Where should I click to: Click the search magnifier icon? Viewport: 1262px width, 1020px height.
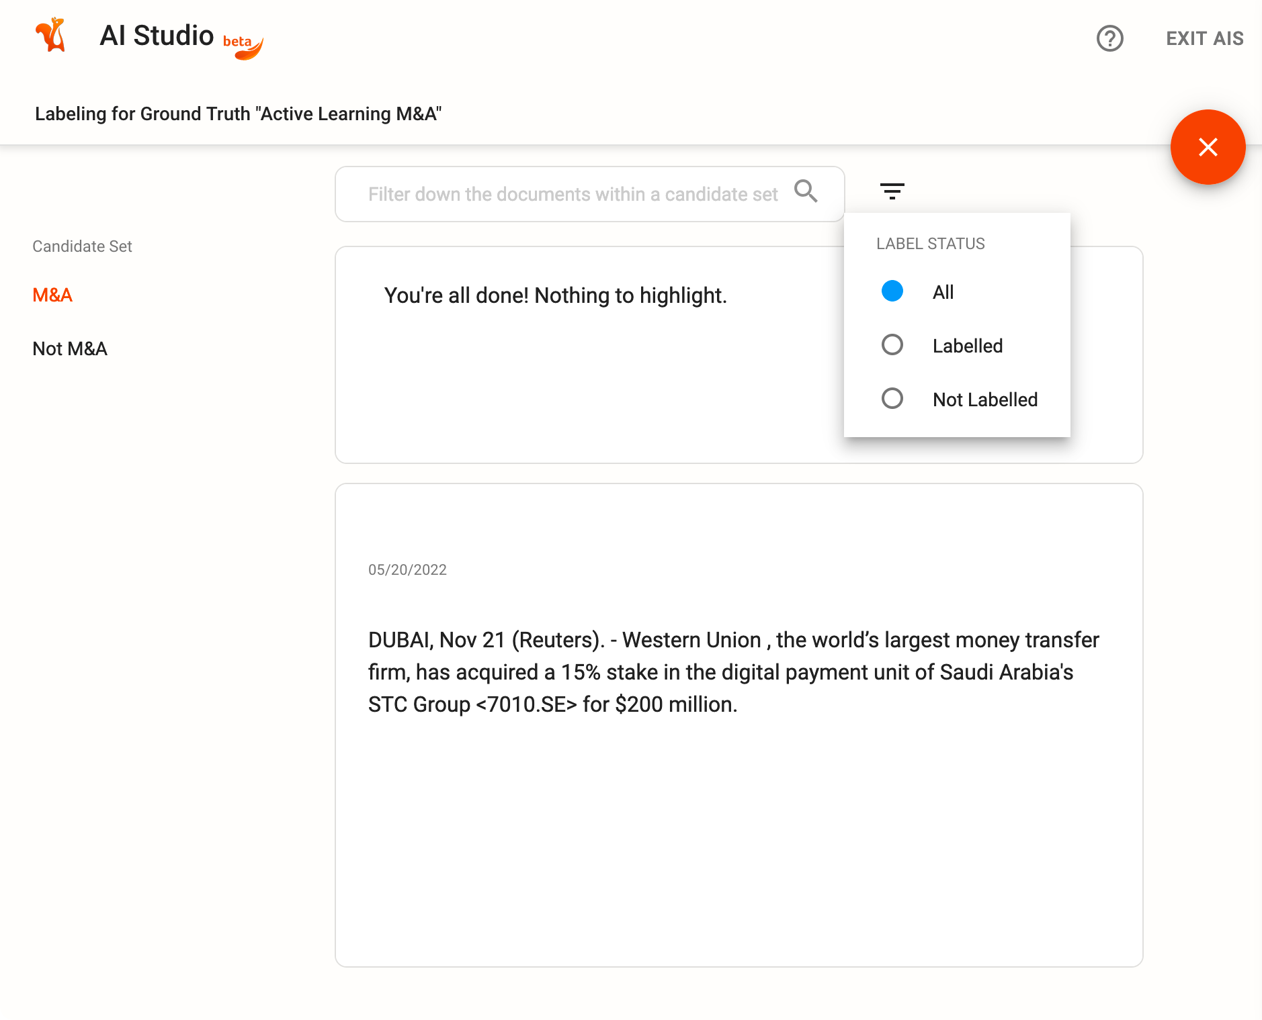click(x=807, y=193)
